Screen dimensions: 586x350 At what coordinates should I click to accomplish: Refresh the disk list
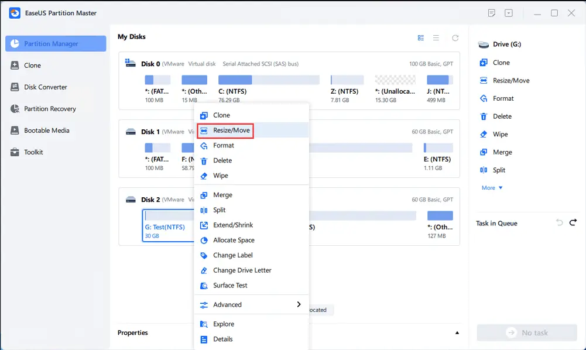tap(455, 37)
